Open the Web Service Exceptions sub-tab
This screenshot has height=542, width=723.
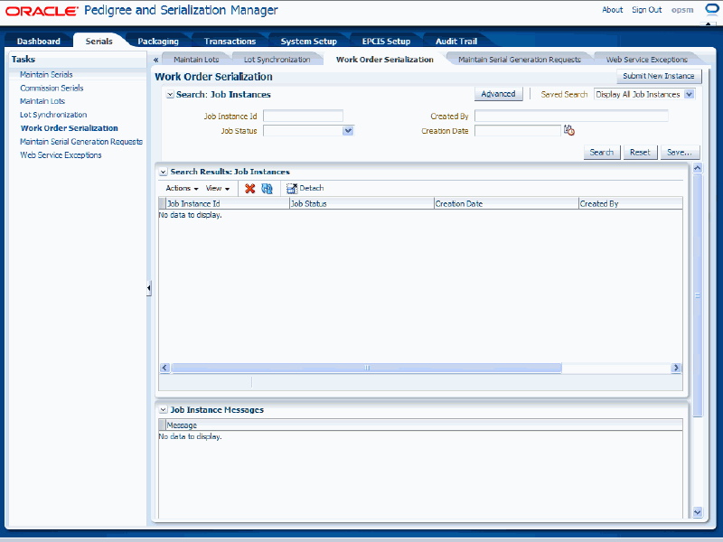point(646,60)
